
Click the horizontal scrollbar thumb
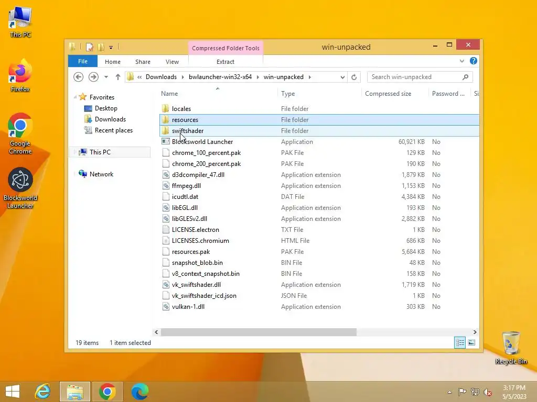[259, 332]
